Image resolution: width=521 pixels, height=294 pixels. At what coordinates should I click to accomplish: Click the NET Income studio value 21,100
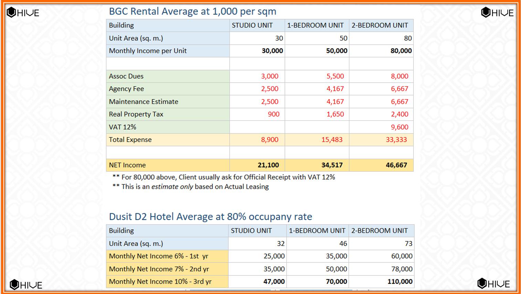click(268, 165)
